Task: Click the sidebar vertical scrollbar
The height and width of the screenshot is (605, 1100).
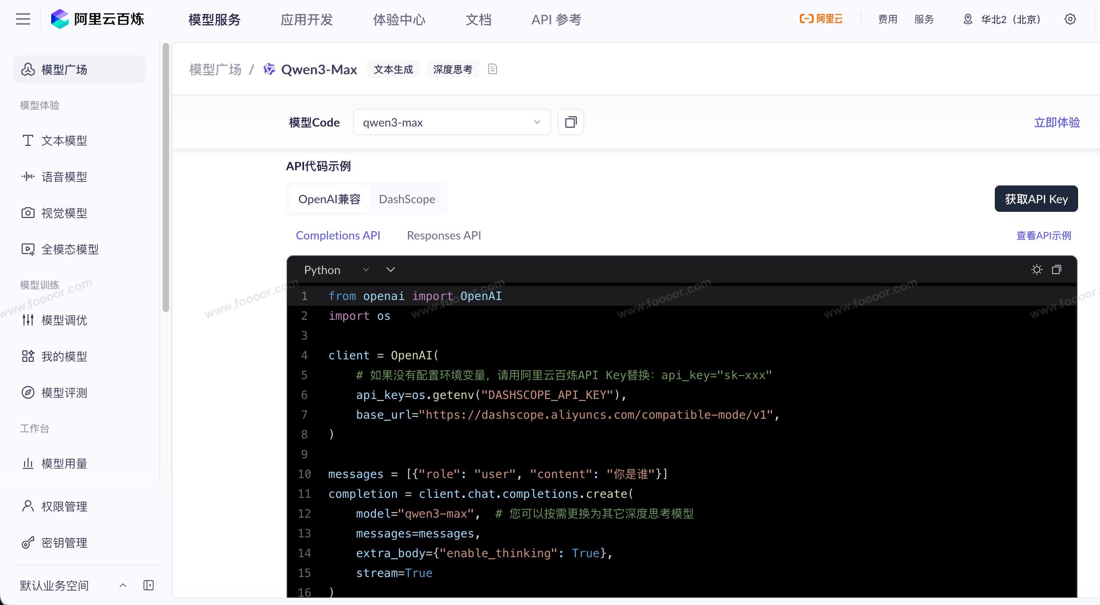Action: click(x=166, y=177)
